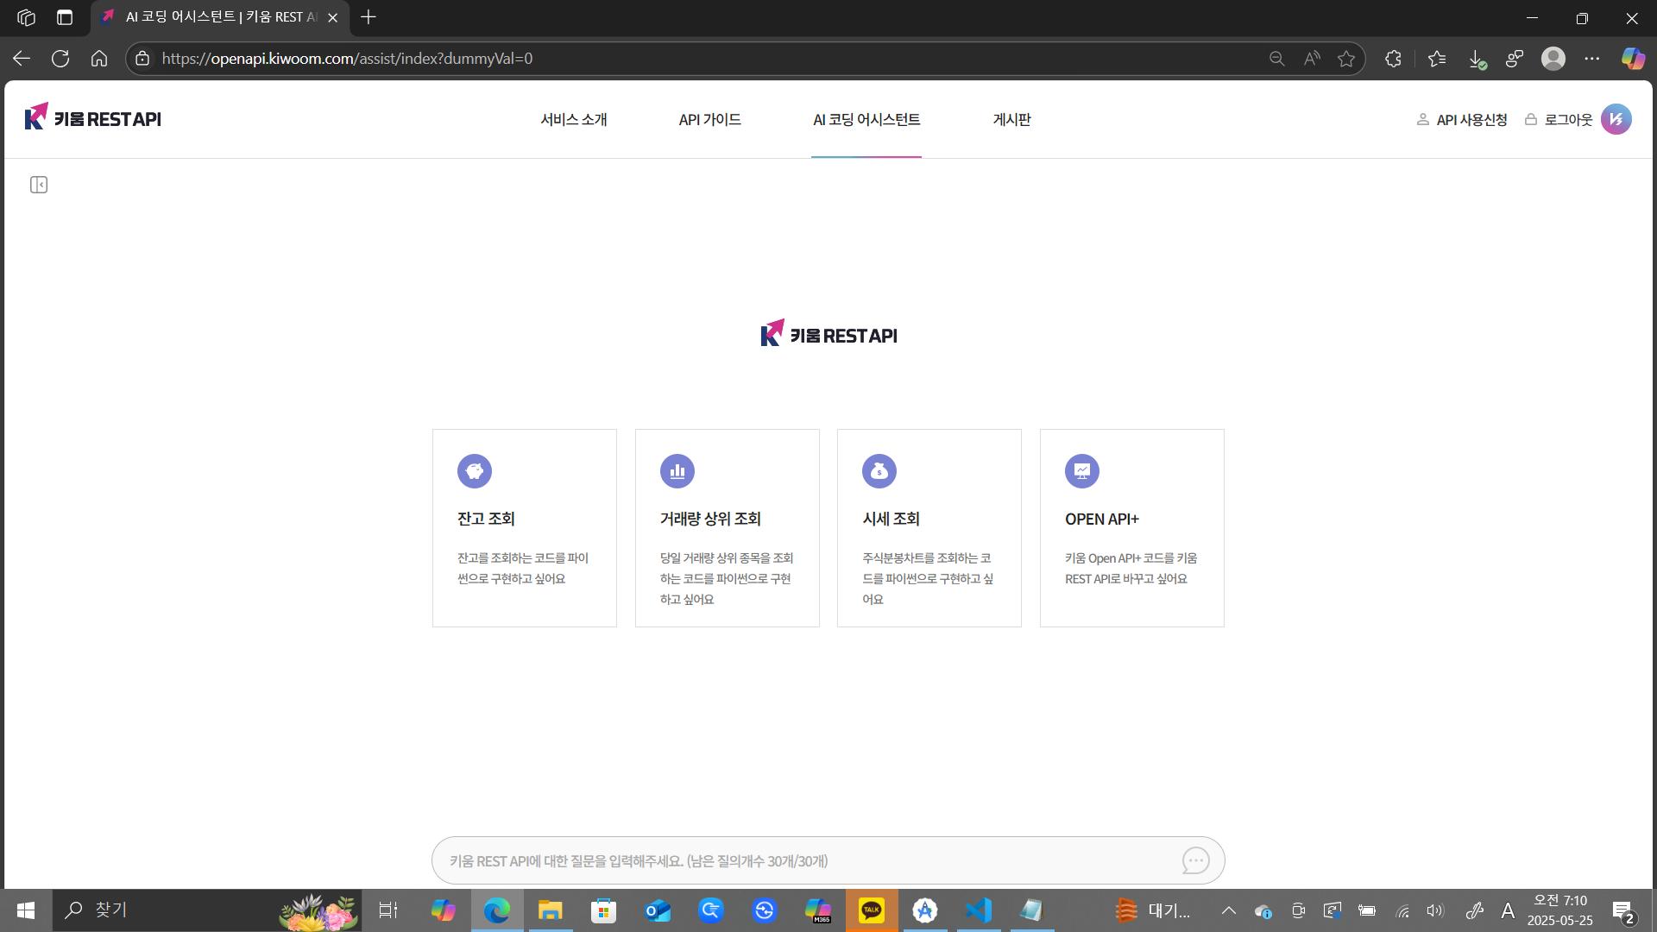The width and height of the screenshot is (1657, 932).
Task: Add this page to favorites star
Action: coord(1346,59)
